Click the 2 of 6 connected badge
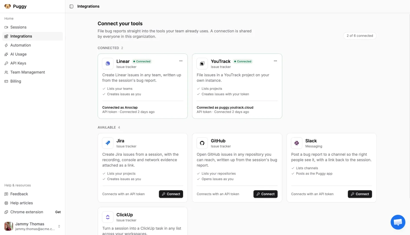The image size is (410, 235). [x=360, y=36]
